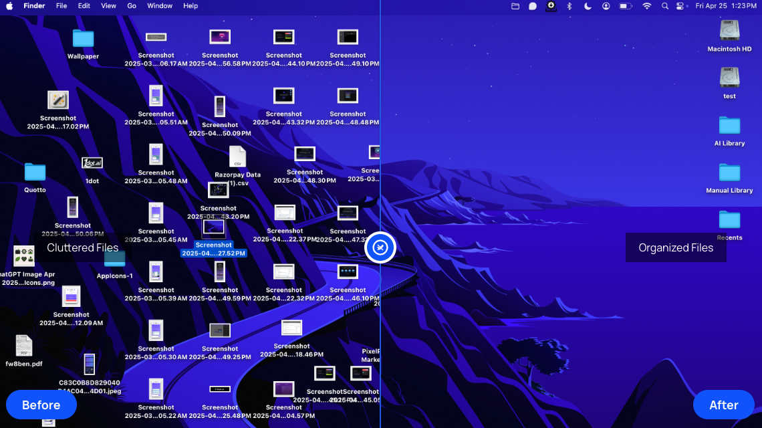Open Control Center from the menu bar
This screenshot has width=762, height=428.
[681, 6]
